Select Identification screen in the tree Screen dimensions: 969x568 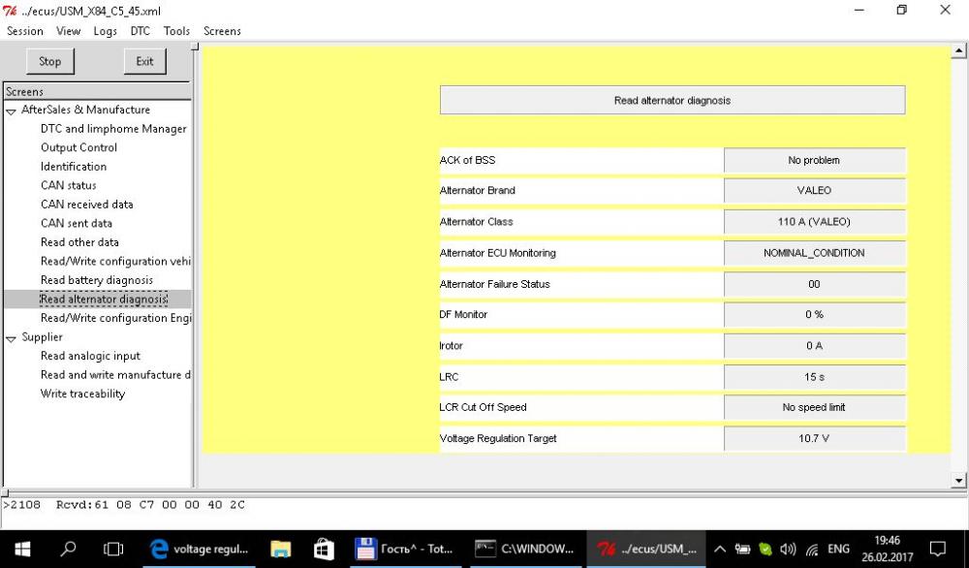74,167
